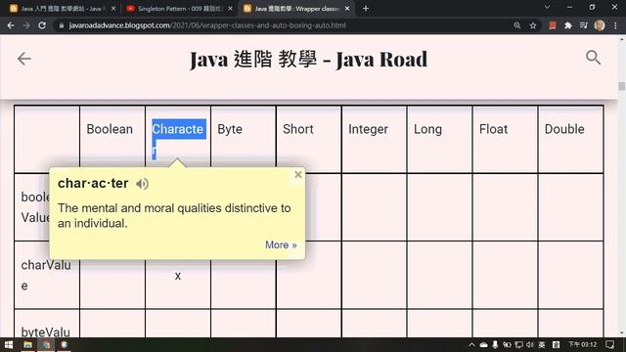The height and width of the screenshot is (352, 626).
Task: Play the pronunciation of character
Action: point(142,184)
